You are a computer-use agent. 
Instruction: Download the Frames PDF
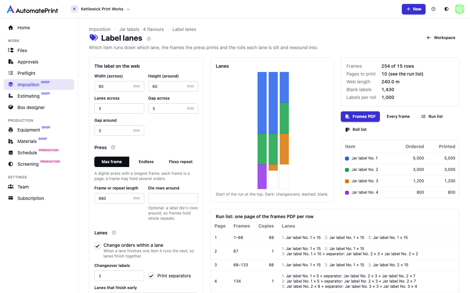coord(360,117)
